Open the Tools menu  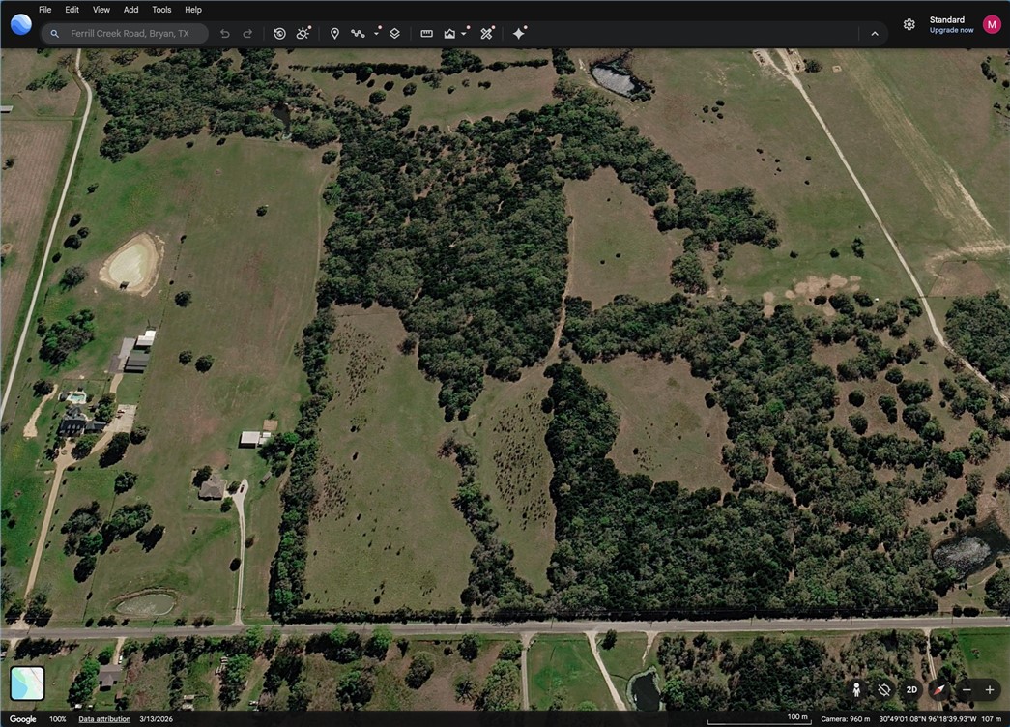coord(161,10)
